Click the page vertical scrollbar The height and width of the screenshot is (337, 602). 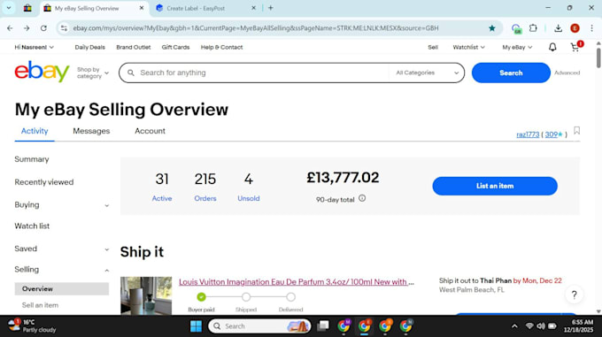click(x=598, y=57)
